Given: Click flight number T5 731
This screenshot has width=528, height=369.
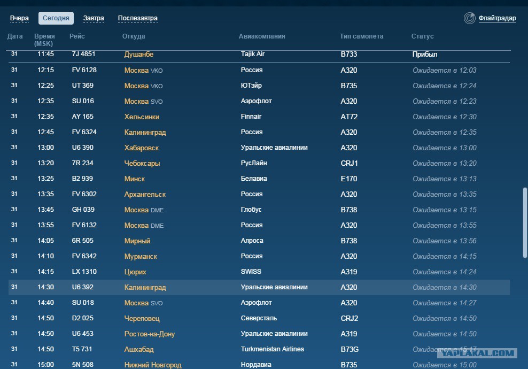Looking at the screenshot, I should click(x=82, y=349).
